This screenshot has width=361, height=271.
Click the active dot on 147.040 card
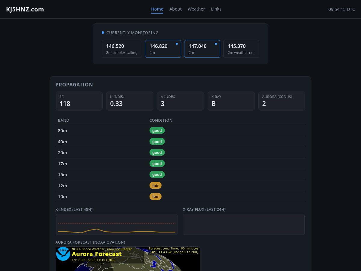pyautogui.click(x=216, y=44)
